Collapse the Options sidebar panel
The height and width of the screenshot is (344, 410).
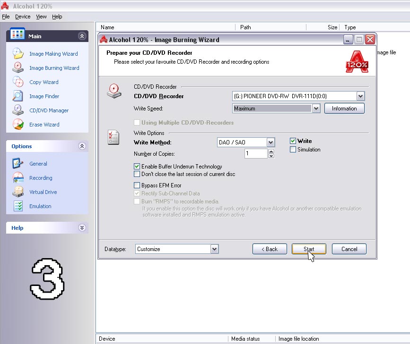(x=82, y=146)
